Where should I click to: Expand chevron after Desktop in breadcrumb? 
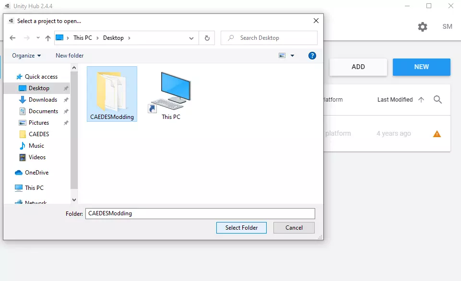(129, 38)
